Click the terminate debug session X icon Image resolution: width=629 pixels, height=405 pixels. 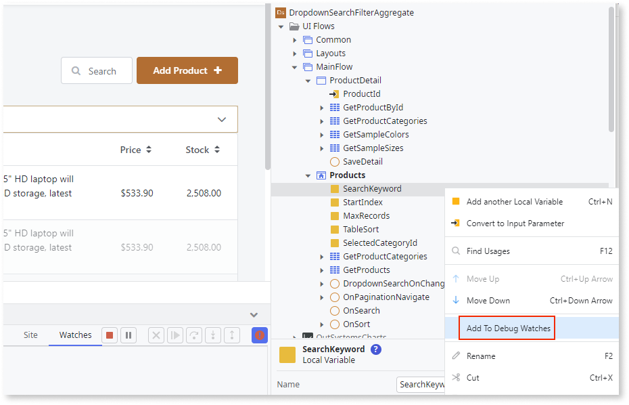pos(156,335)
